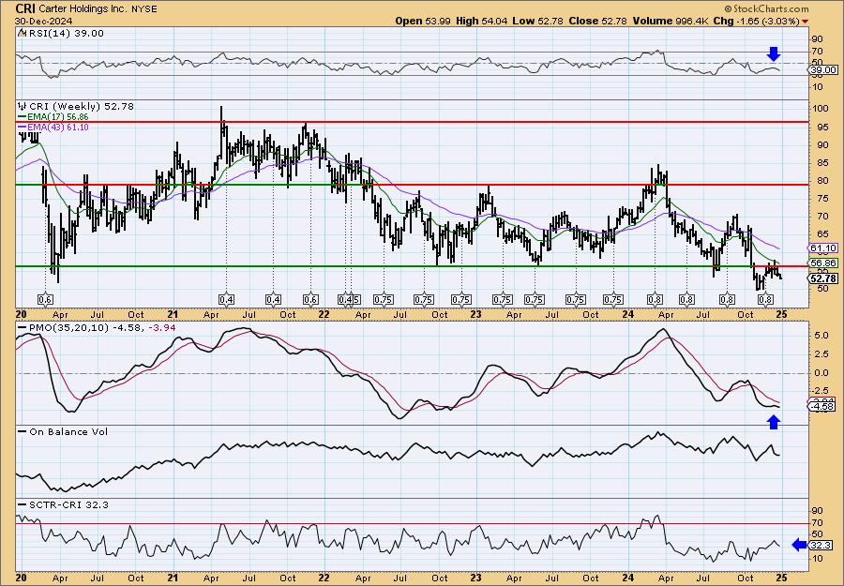The width and height of the screenshot is (844, 586).
Task: Select the CRI ticker symbol in header
Action: [x=25, y=8]
